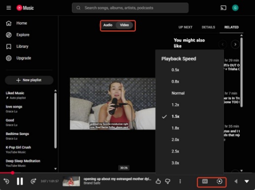This screenshot has width=255, height=190.
Task: Click the video player frame
Action: pyautogui.click(x=113, y=104)
